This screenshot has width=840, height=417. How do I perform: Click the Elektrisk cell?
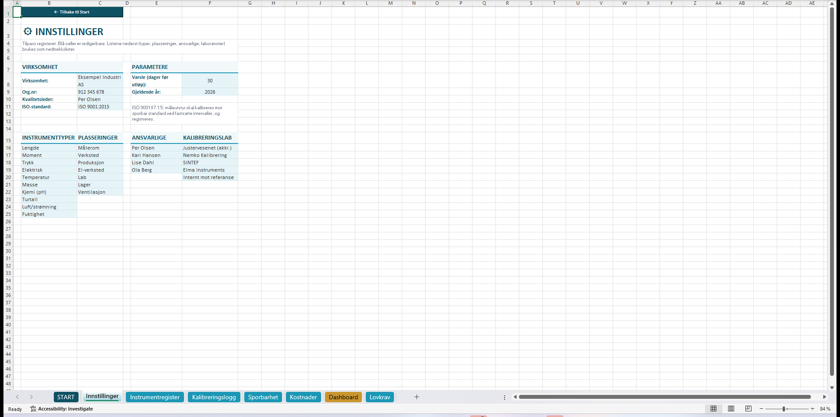pos(49,170)
